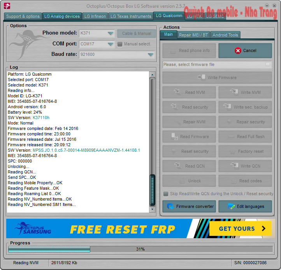Image resolution: width=281 pixels, height=270 pixels.
Task: Click the Write sec. backup icon
Action: coord(227,107)
